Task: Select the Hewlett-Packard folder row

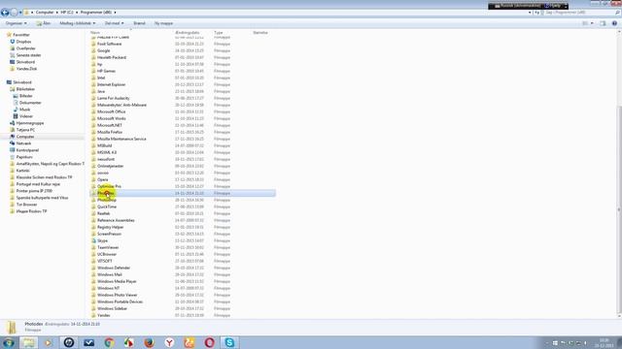Action: coord(183,57)
